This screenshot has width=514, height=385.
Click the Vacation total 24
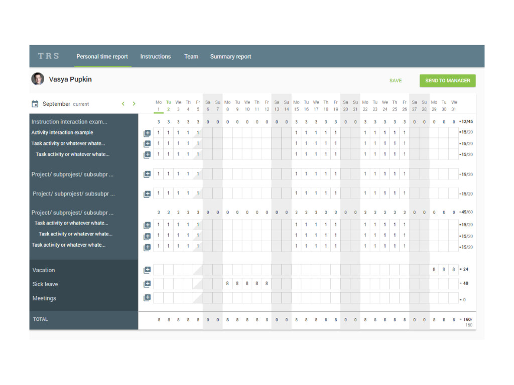(464, 269)
